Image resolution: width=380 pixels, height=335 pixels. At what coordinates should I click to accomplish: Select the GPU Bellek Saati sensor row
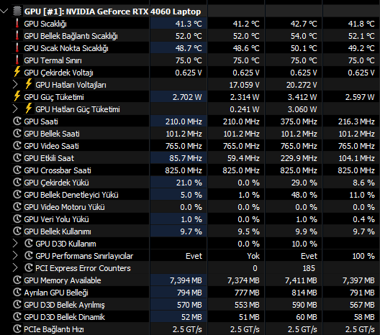click(196, 134)
